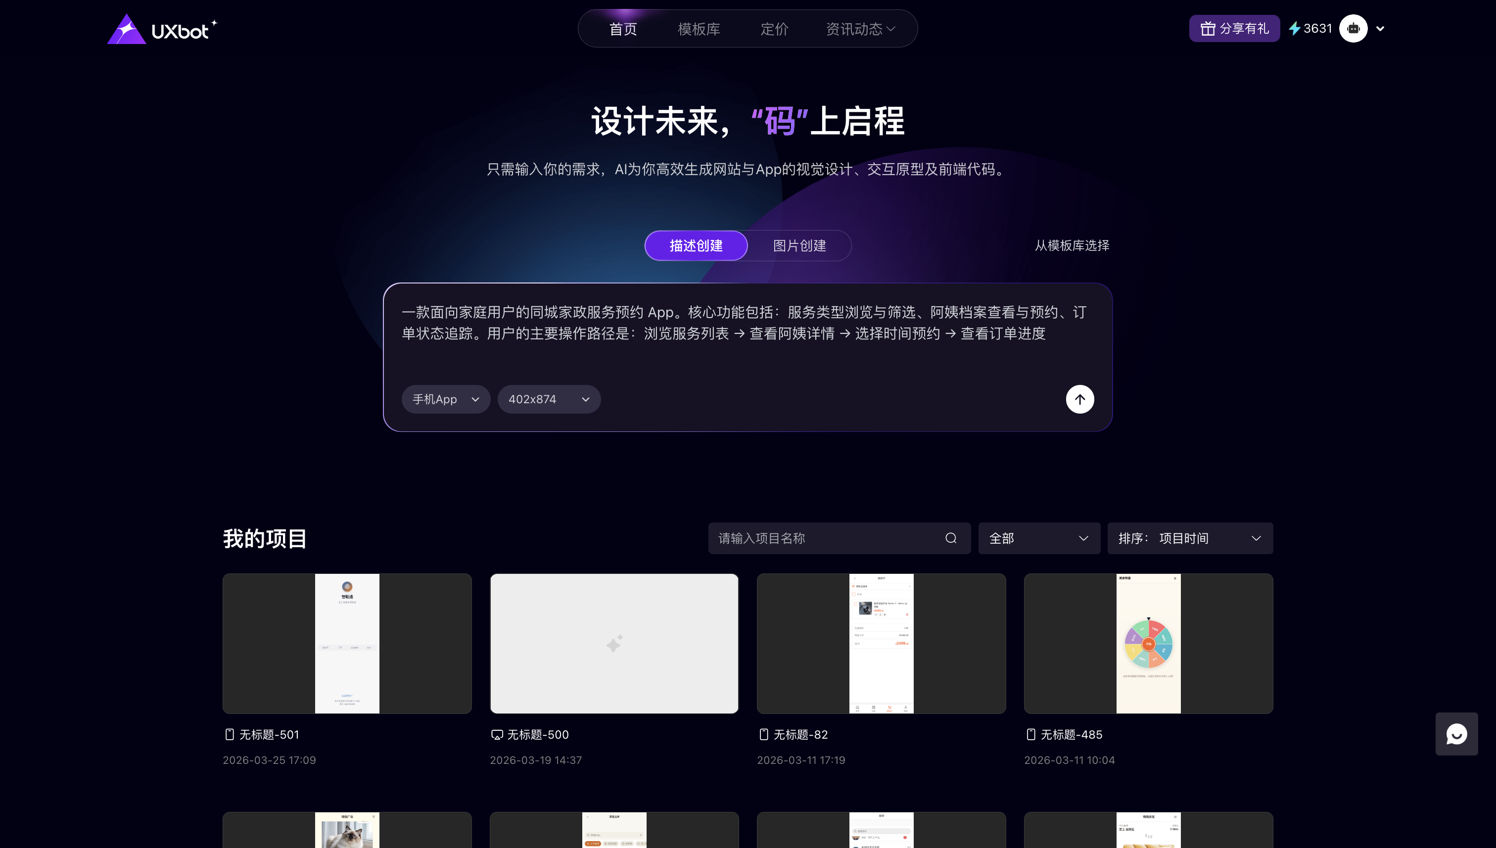Click the search magnifier icon
Viewport: 1496px width, 848px height.
coord(950,538)
